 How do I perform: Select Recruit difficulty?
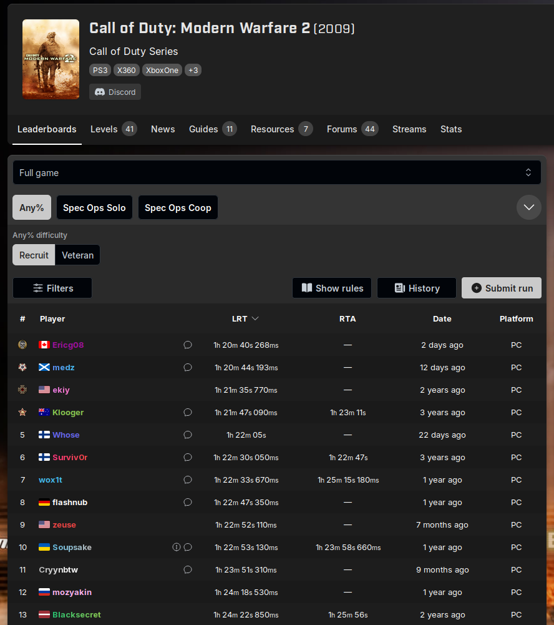[34, 255]
